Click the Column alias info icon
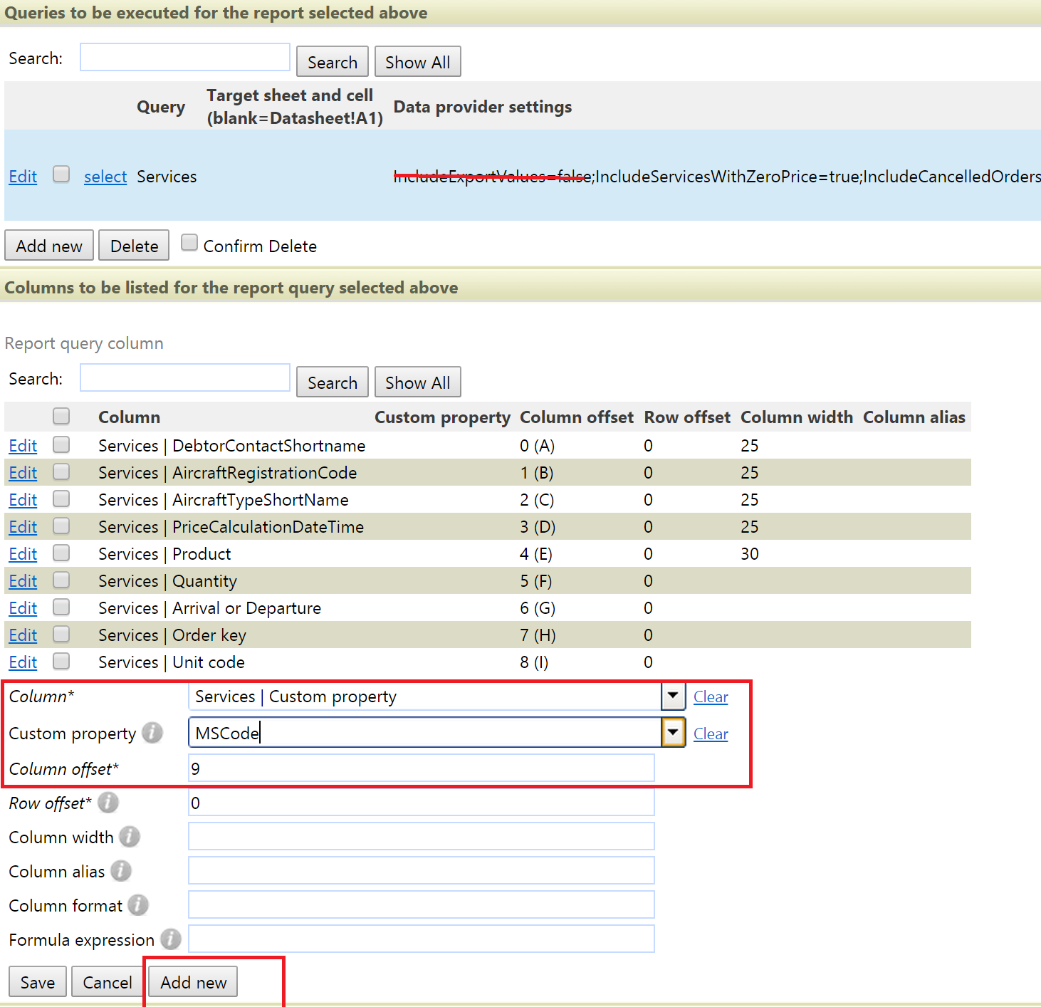 coord(120,870)
